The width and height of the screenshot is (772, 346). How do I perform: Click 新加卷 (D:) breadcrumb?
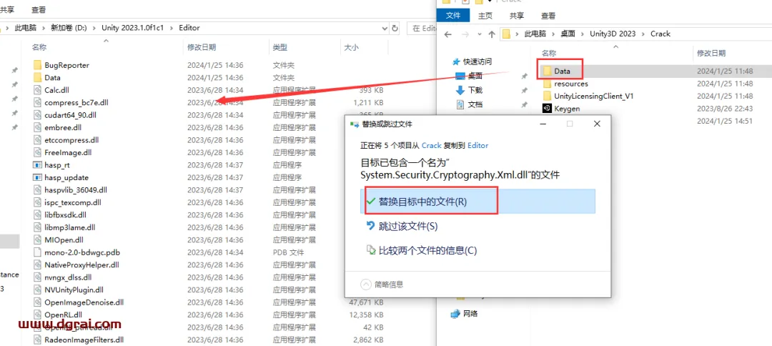tap(69, 28)
